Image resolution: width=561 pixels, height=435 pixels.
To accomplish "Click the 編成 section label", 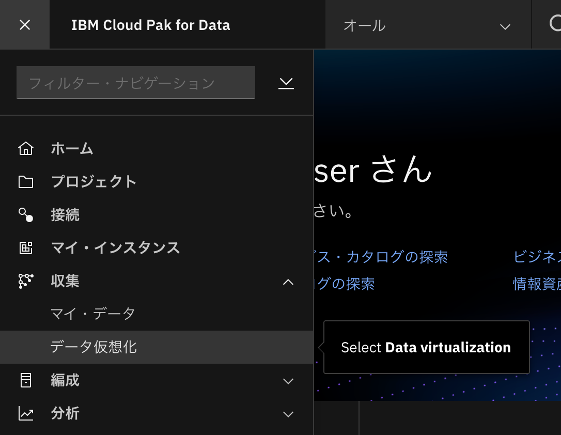I will (65, 380).
